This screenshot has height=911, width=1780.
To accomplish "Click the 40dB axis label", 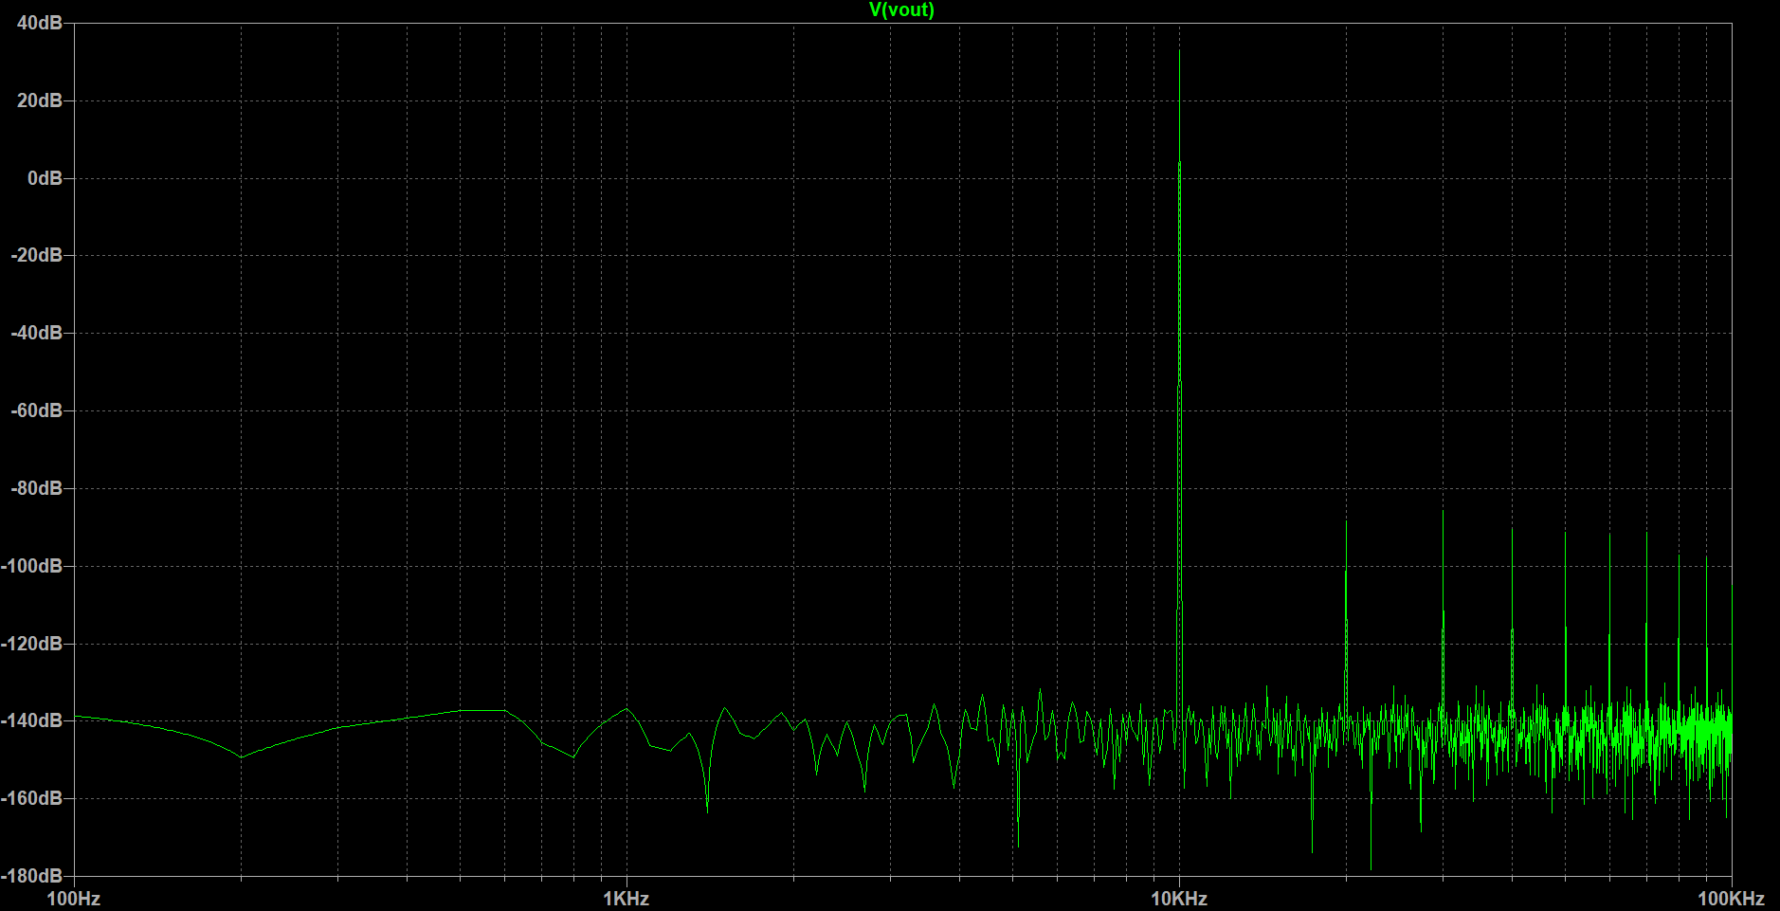I will pyautogui.click(x=39, y=23).
